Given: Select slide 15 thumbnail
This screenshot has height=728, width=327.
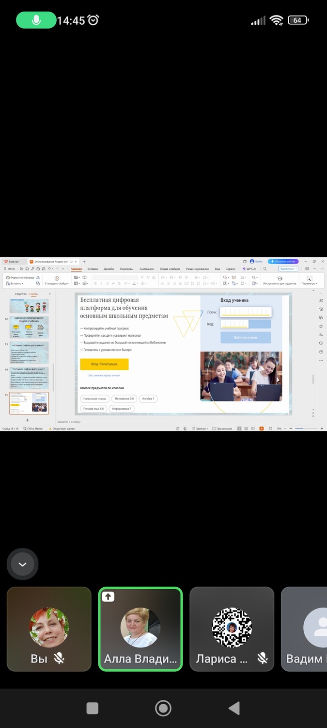Looking at the screenshot, I should [29, 403].
